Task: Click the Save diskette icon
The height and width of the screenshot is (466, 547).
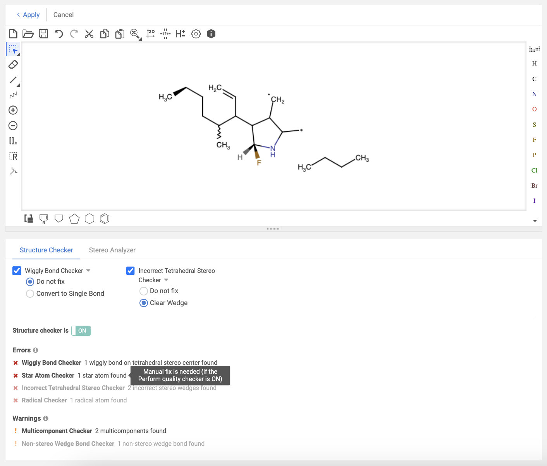Action: point(43,34)
